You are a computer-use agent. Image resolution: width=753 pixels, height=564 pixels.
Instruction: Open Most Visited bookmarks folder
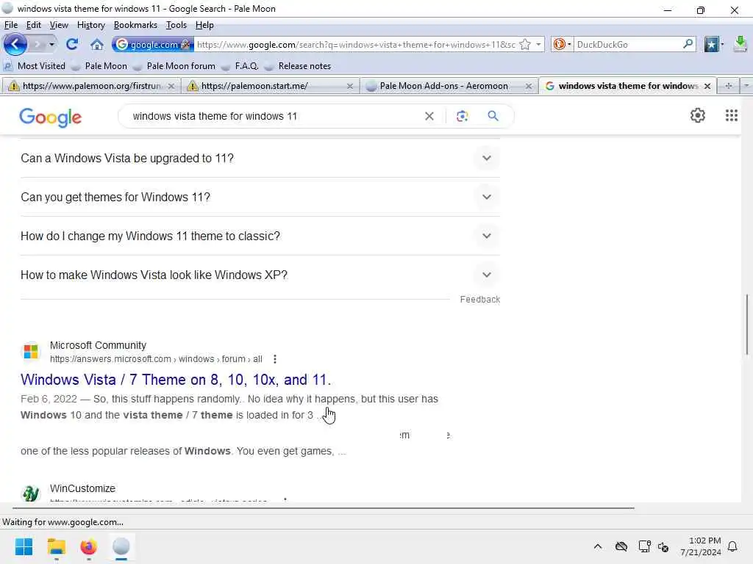click(x=35, y=66)
